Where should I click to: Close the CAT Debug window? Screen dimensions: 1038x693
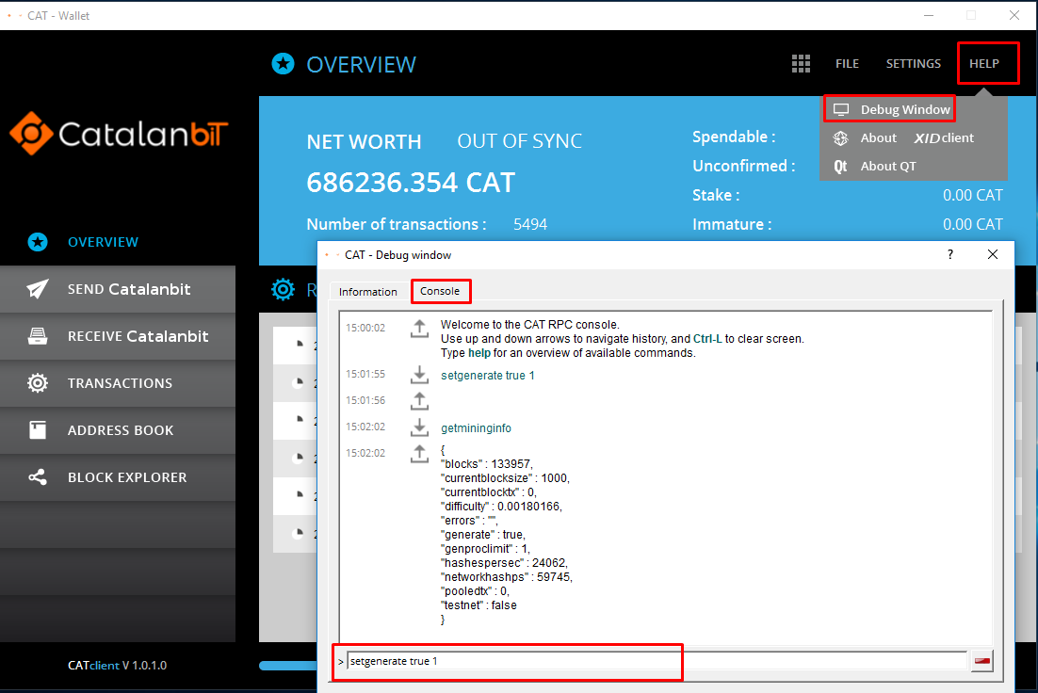(993, 254)
